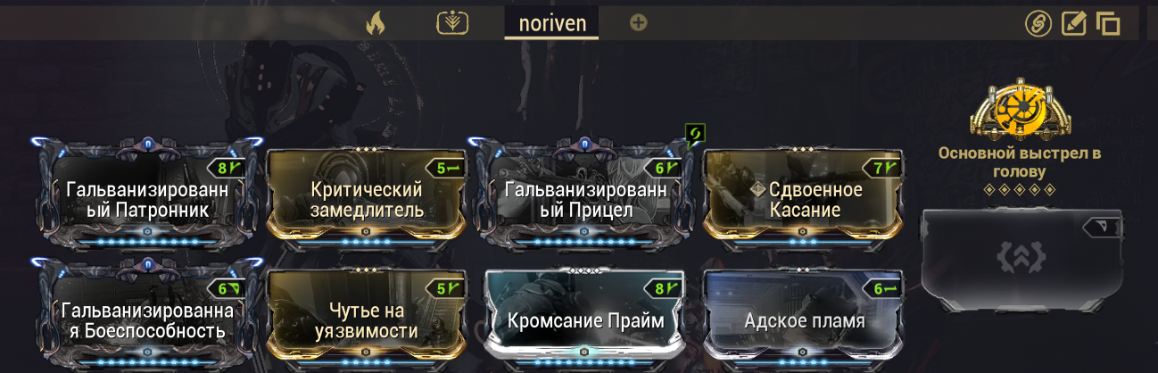Select the Гальванизированная Боеспособность mod card
This screenshot has width=1158, height=373.
[147, 314]
